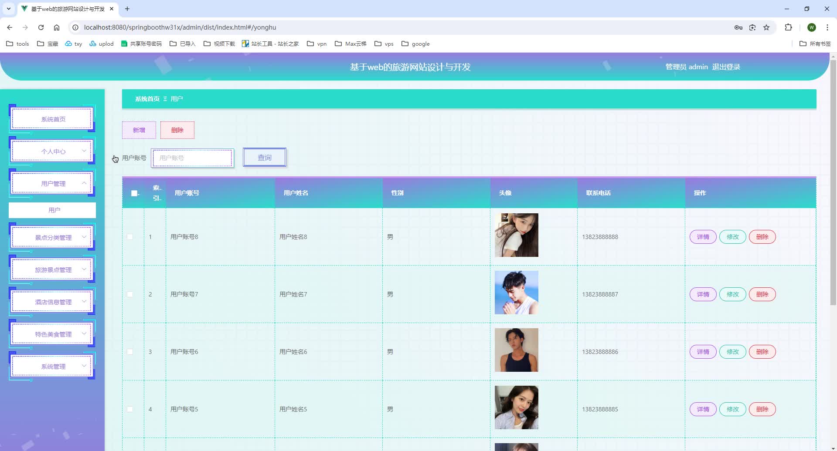Open Chrome's three-dot menu
The image size is (837, 451).
(x=827, y=27)
